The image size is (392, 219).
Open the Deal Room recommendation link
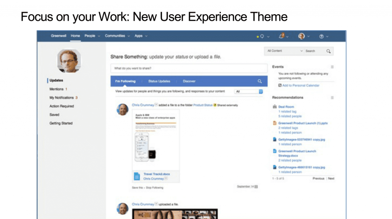tap(286, 107)
